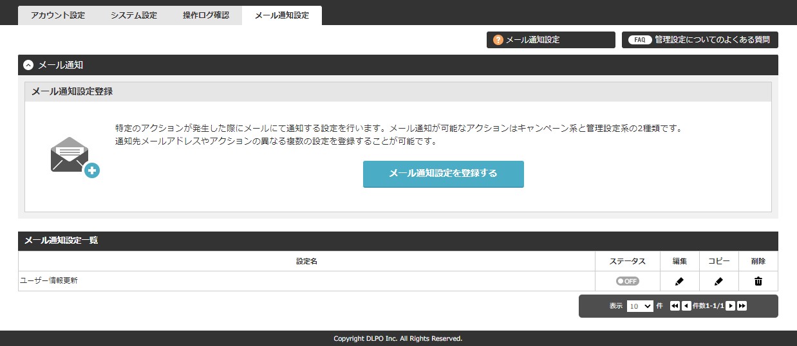
Task: Click the メール通知設定一覧 heading
Action: point(61,241)
